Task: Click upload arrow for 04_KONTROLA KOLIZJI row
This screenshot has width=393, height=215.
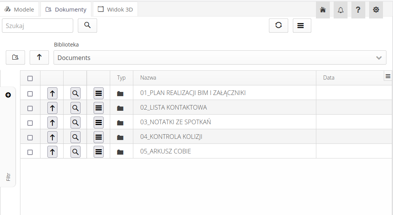Action: (52, 137)
